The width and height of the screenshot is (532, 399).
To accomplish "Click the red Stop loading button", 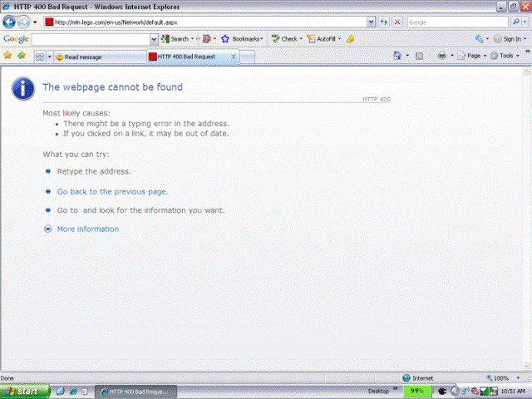I will coord(397,22).
